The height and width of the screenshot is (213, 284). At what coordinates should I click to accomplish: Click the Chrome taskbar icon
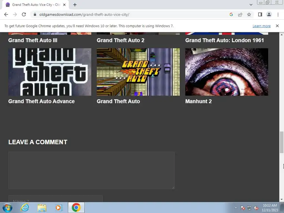[x=76, y=207]
